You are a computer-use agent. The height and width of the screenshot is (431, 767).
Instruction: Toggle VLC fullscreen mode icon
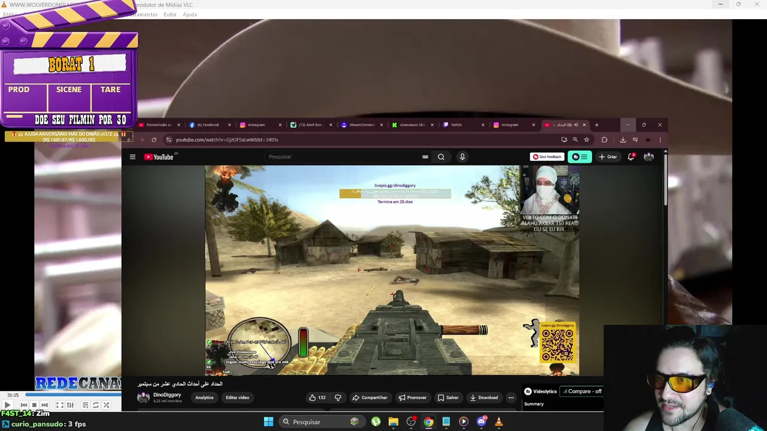pos(60,405)
